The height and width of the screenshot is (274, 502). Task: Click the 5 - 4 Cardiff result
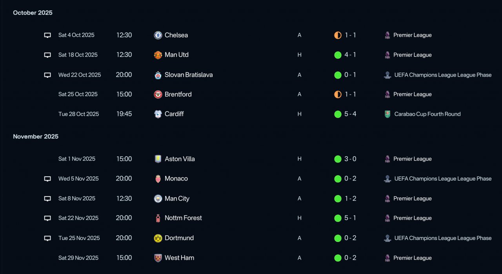click(350, 114)
